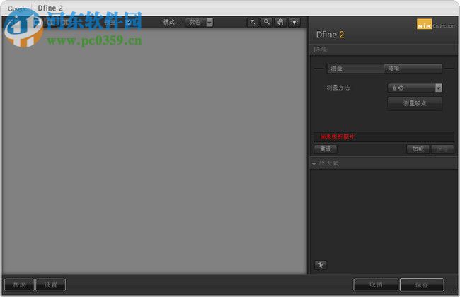Click the bottom-right 保存 save button
Screen dimensions: 460x297
(x=422, y=285)
